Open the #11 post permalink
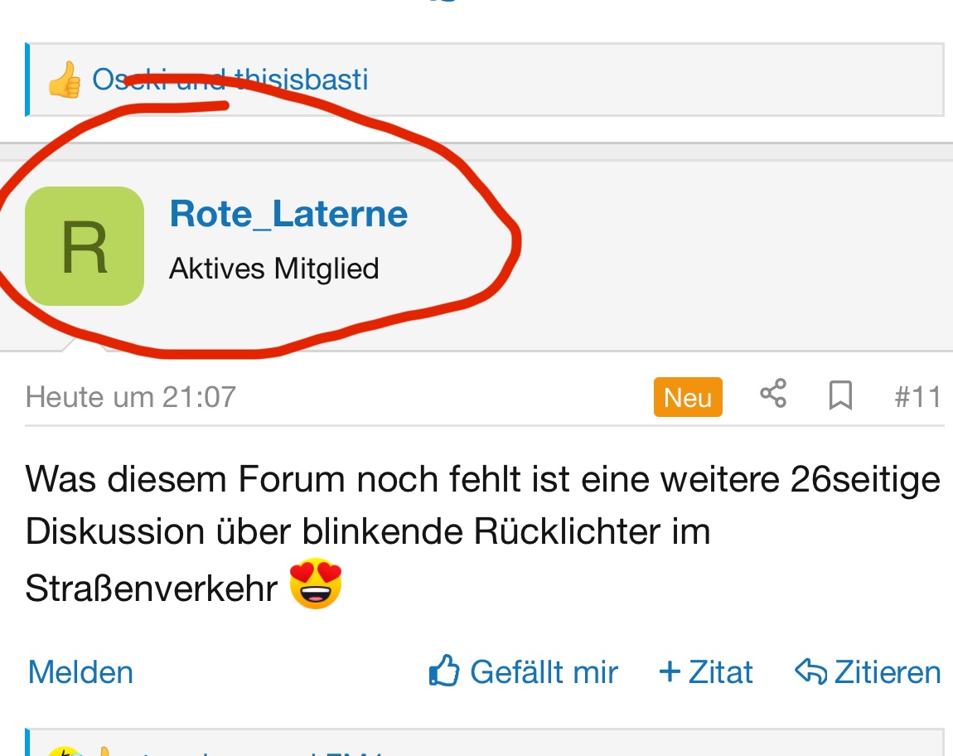The width and height of the screenshot is (953, 756). tap(917, 397)
